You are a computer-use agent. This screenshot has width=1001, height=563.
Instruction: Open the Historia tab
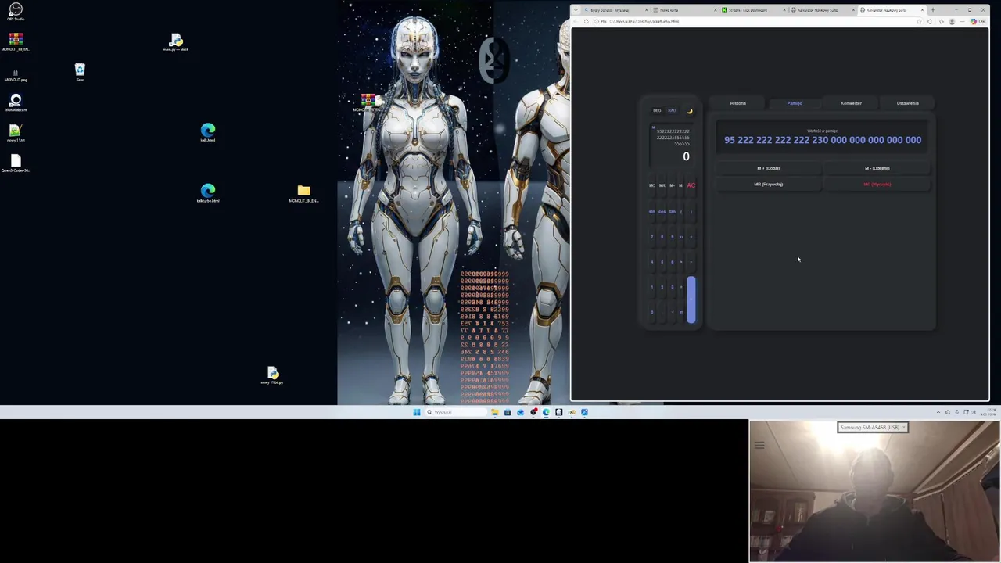click(738, 103)
